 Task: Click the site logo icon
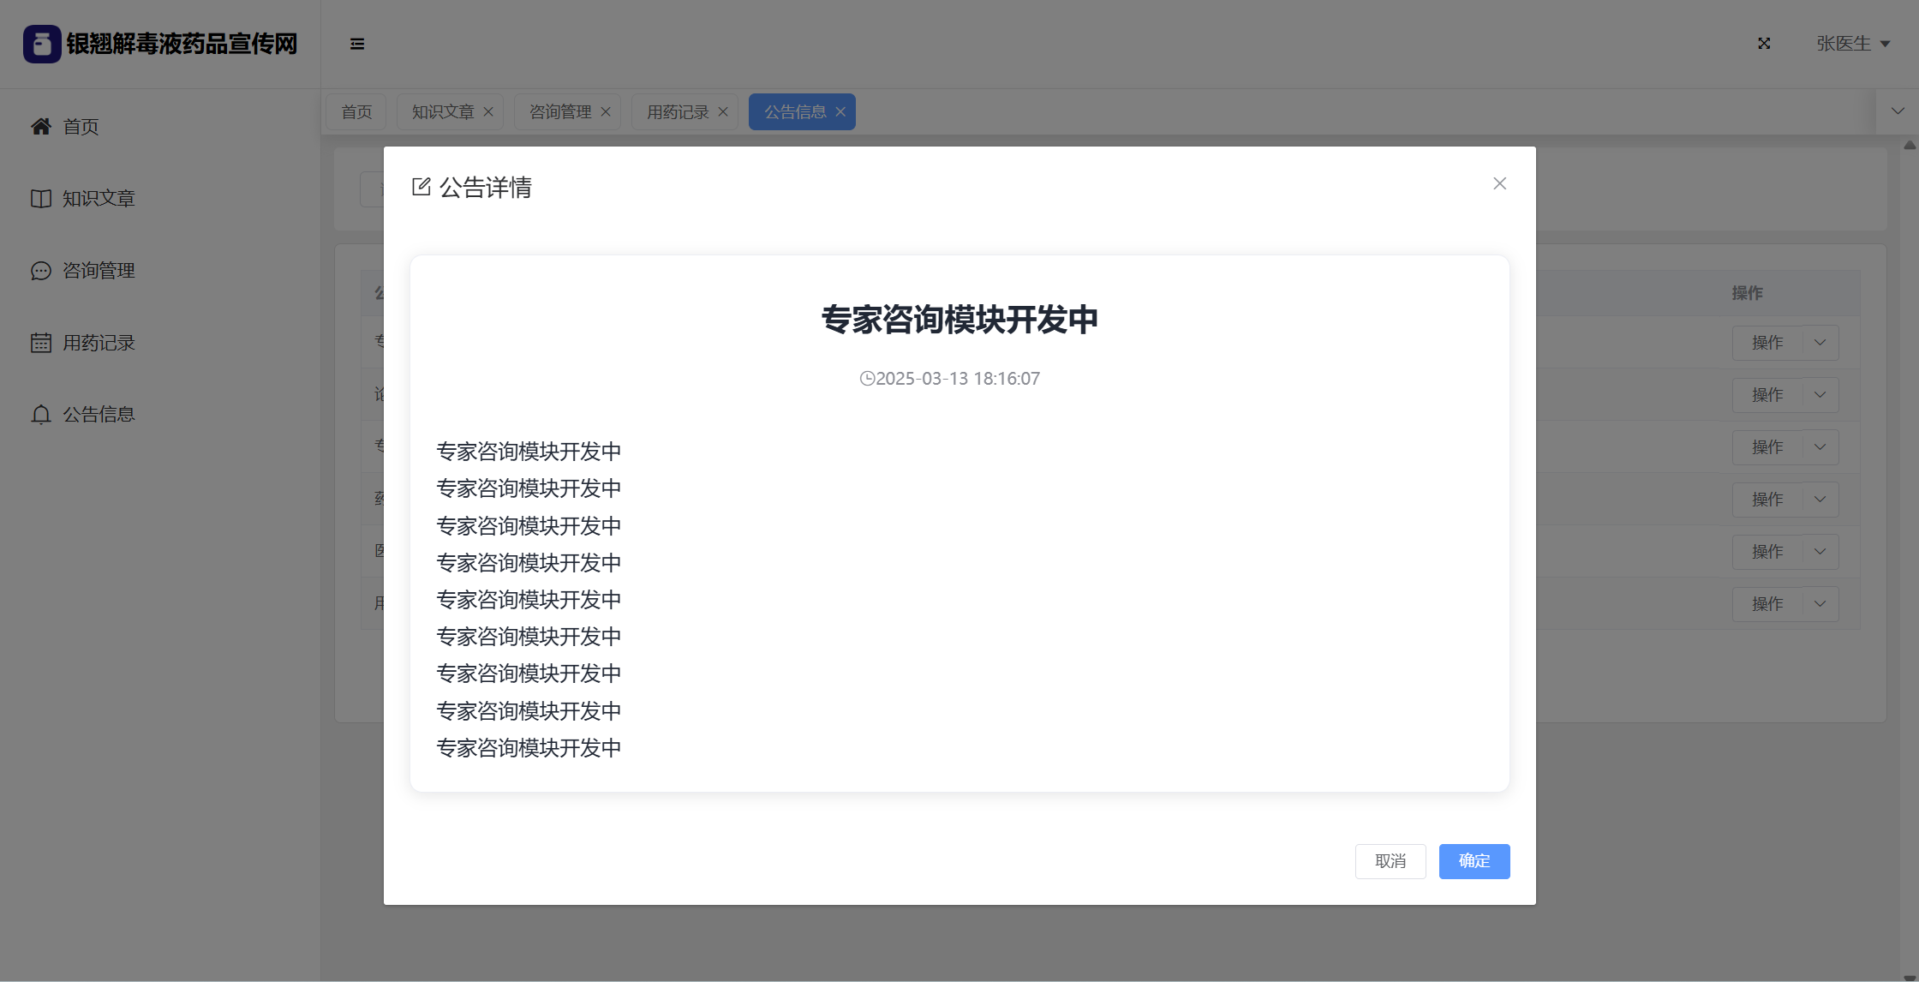[42, 44]
